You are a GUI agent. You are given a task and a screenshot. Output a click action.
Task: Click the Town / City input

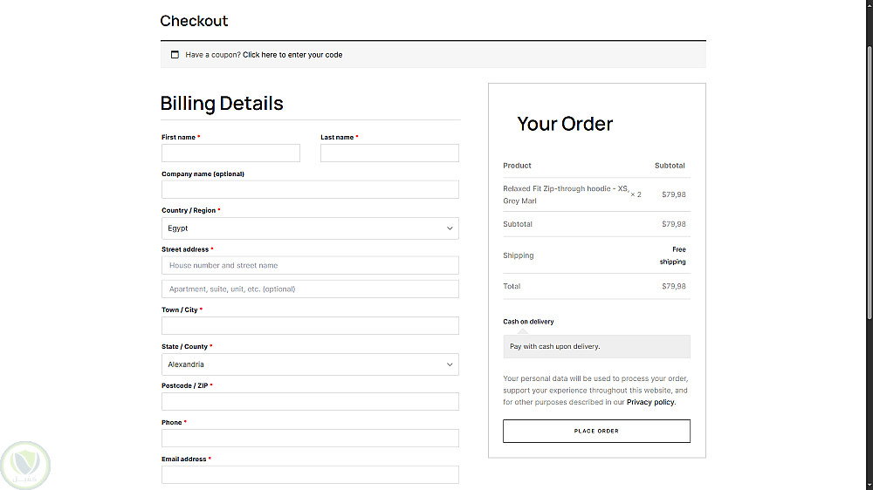pos(310,326)
